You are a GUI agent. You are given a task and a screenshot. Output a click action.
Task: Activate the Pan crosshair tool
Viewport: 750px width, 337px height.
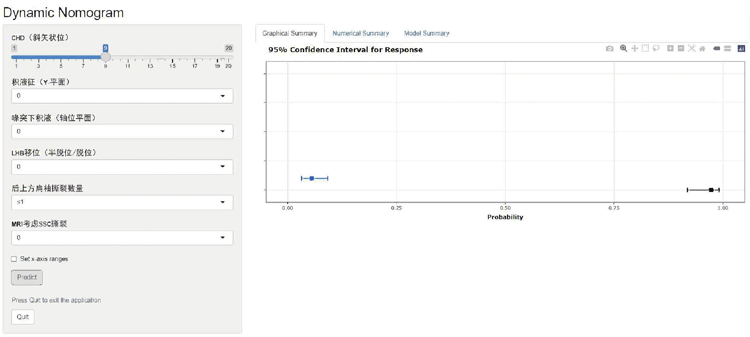coord(634,49)
